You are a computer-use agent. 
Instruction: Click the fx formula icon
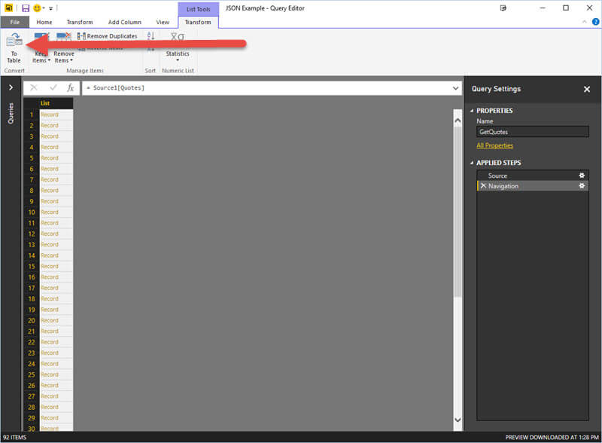(x=71, y=88)
